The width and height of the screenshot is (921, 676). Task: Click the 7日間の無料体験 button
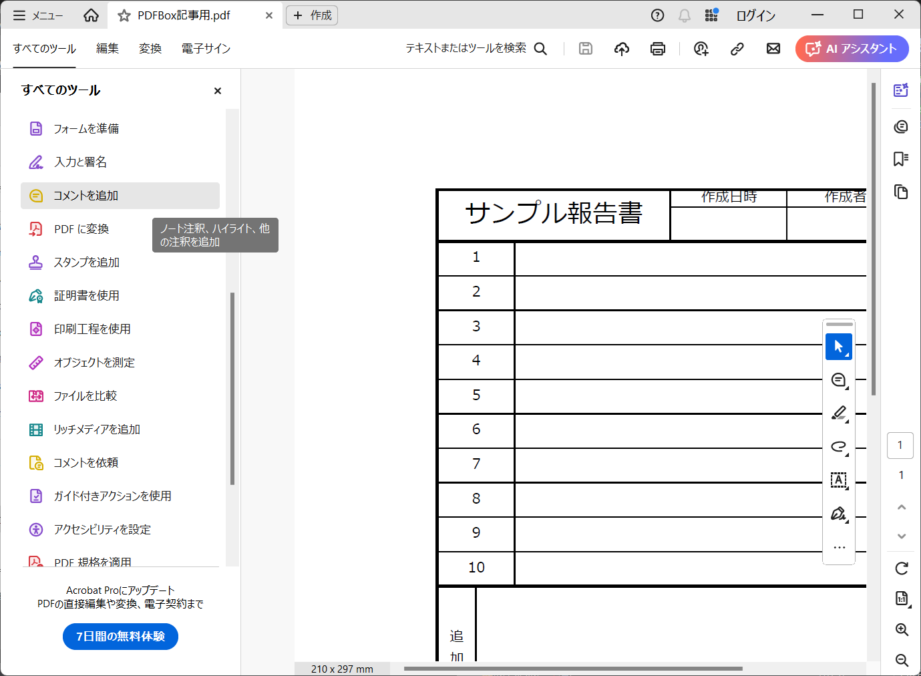pos(120,637)
